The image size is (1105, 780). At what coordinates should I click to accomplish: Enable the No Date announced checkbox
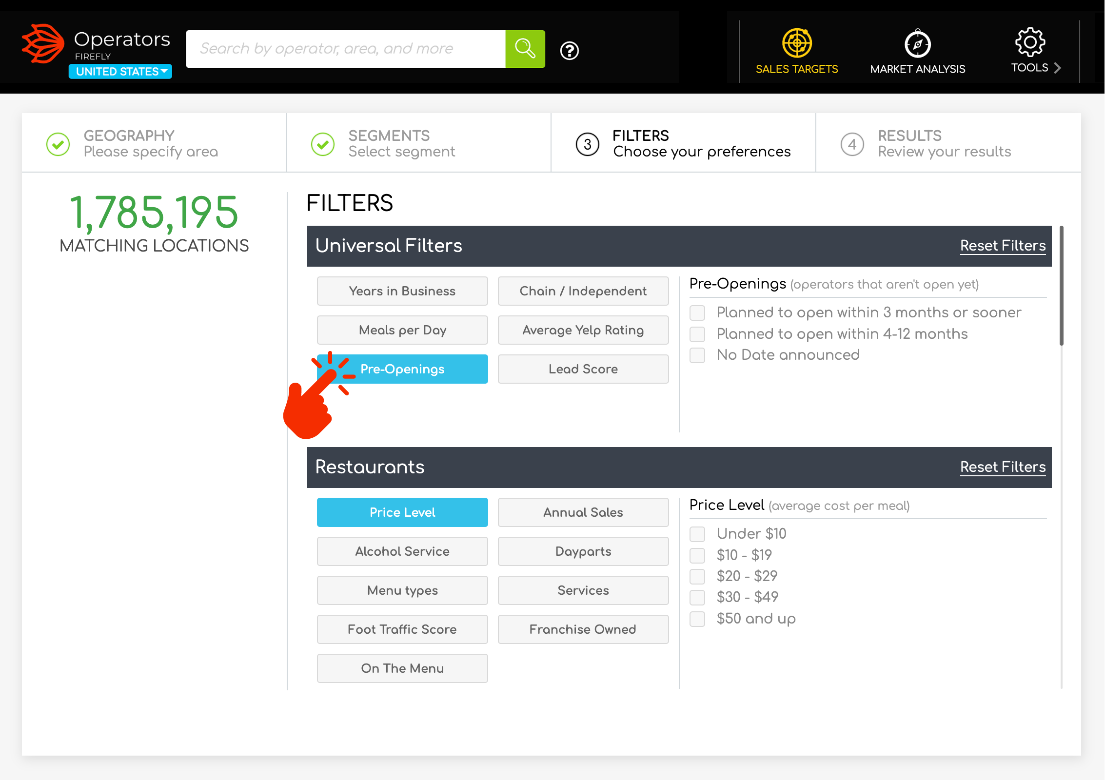tap(697, 355)
